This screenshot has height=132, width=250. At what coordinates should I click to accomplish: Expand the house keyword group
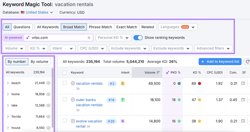tap(8, 128)
